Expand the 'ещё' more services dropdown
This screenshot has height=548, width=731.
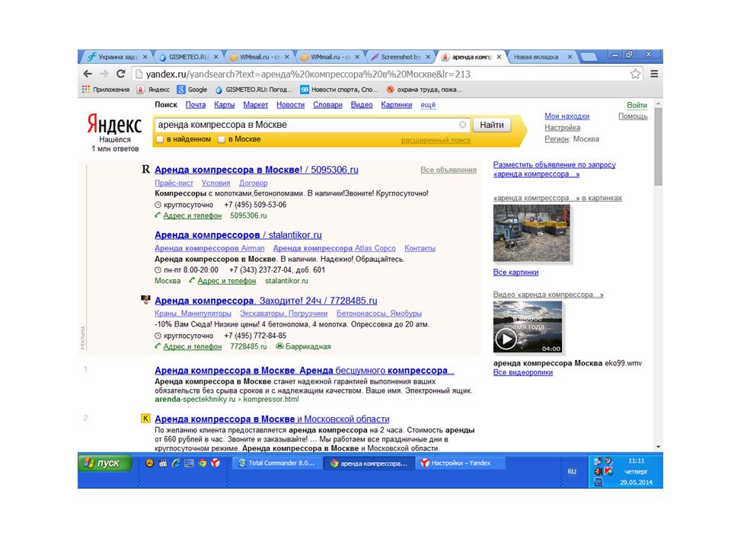(x=428, y=105)
